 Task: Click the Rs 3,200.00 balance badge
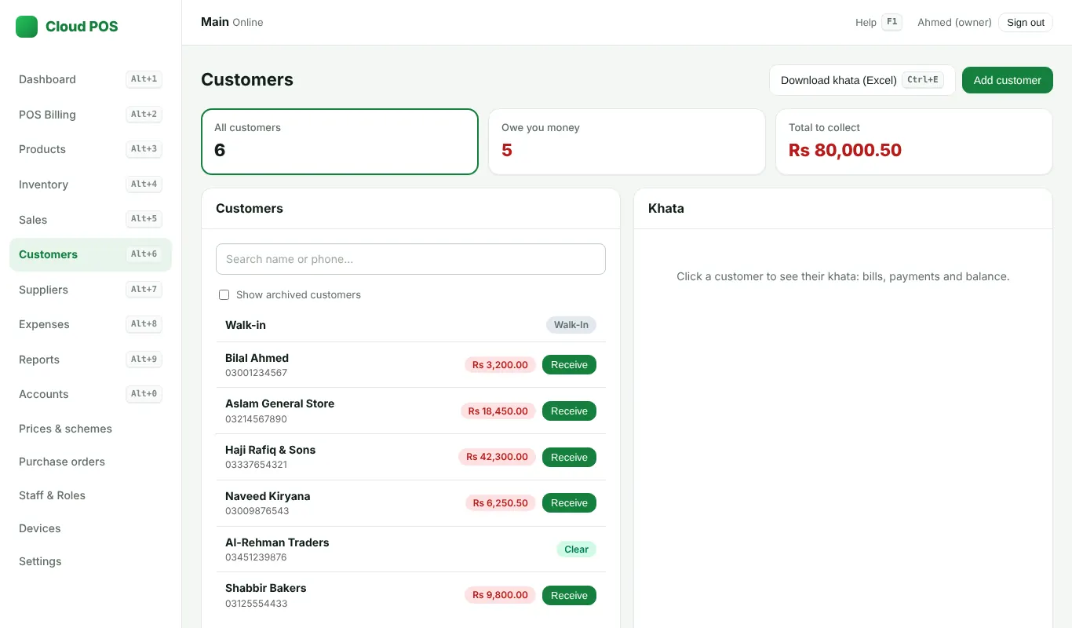click(500, 365)
